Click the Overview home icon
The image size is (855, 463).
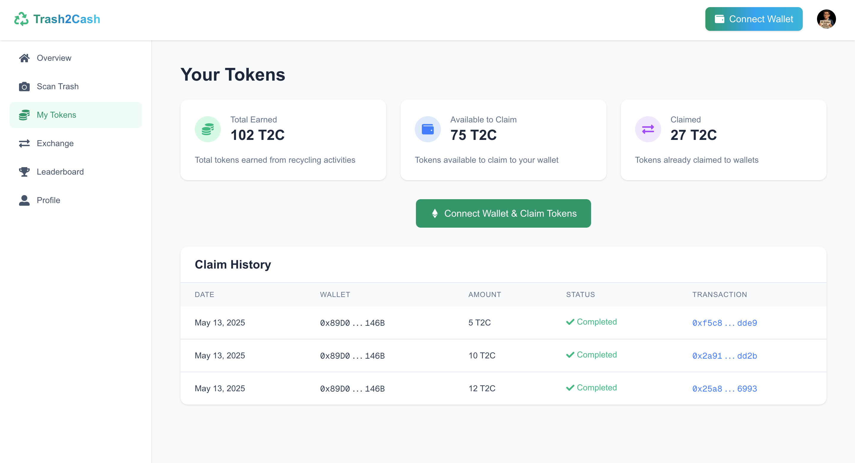tap(24, 58)
